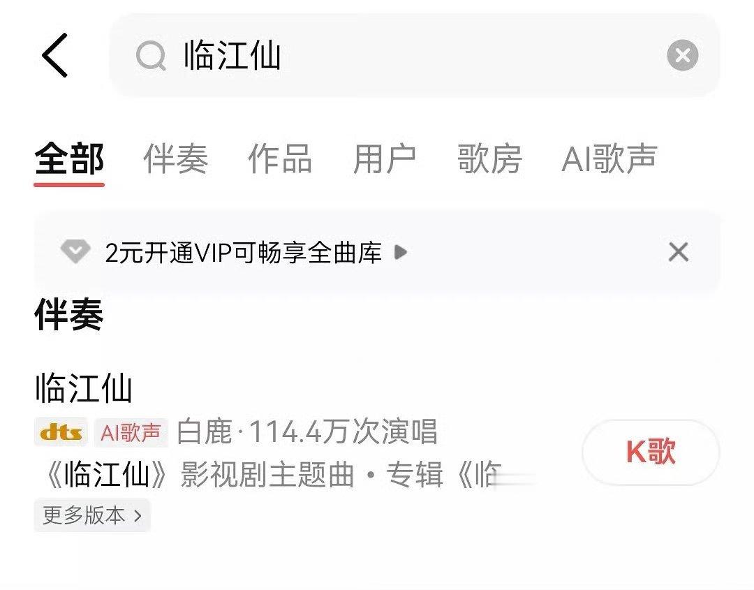Expand 更多版本 for more versions

point(92,515)
